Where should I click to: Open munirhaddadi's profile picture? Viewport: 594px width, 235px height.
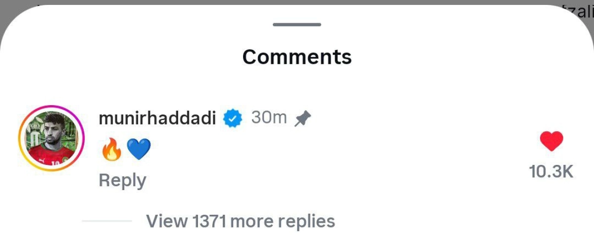click(x=51, y=138)
